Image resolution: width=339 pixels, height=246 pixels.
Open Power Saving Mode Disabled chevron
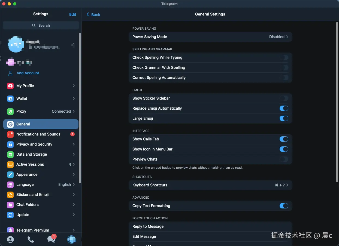pyautogui.click(x=287, y=37)
